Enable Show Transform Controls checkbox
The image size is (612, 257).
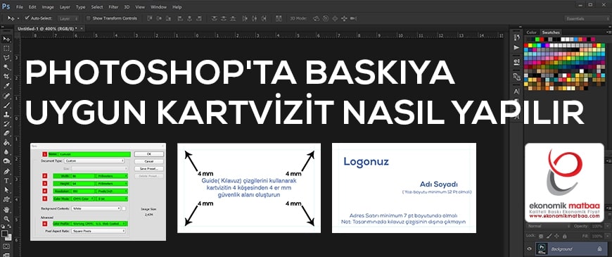point(89,18)
